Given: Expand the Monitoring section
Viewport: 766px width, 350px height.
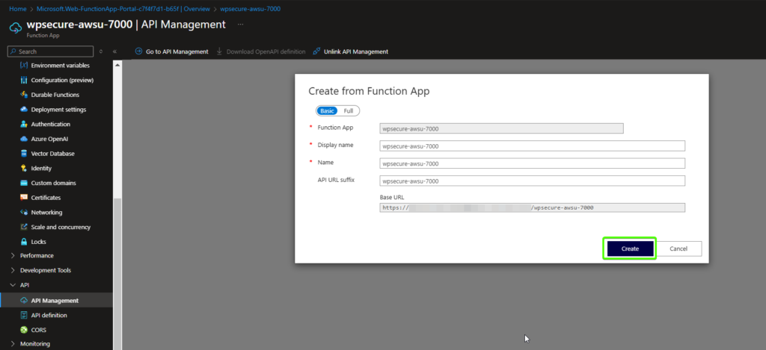Looking at the screenshot, I should (x=13, y=344).
